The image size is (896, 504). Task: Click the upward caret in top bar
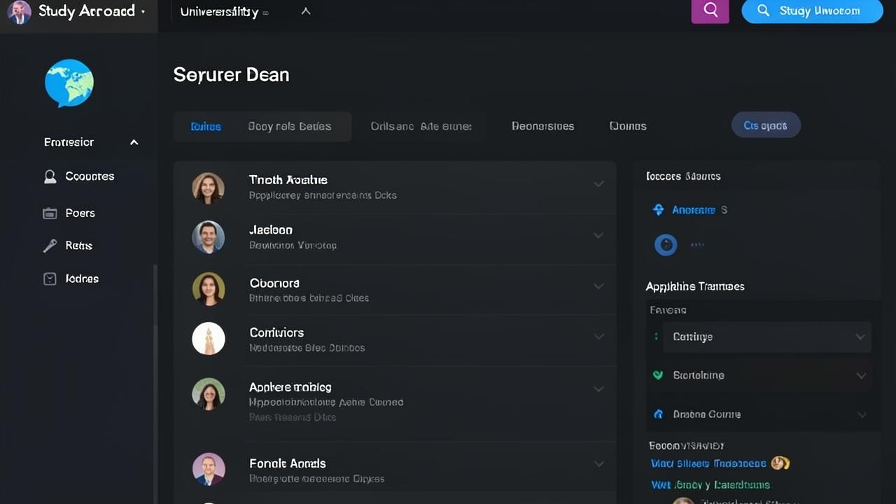tap(306, 11)
